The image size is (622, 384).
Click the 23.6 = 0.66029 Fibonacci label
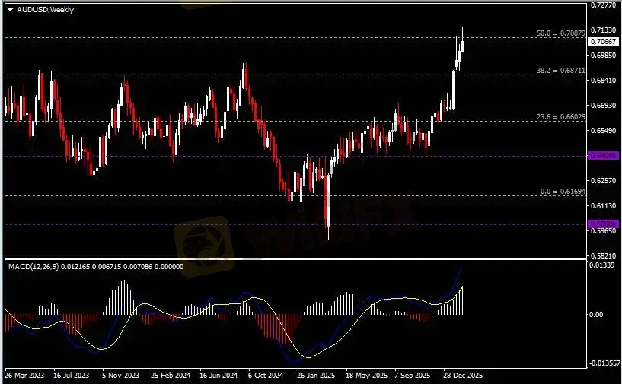(560, 116)
